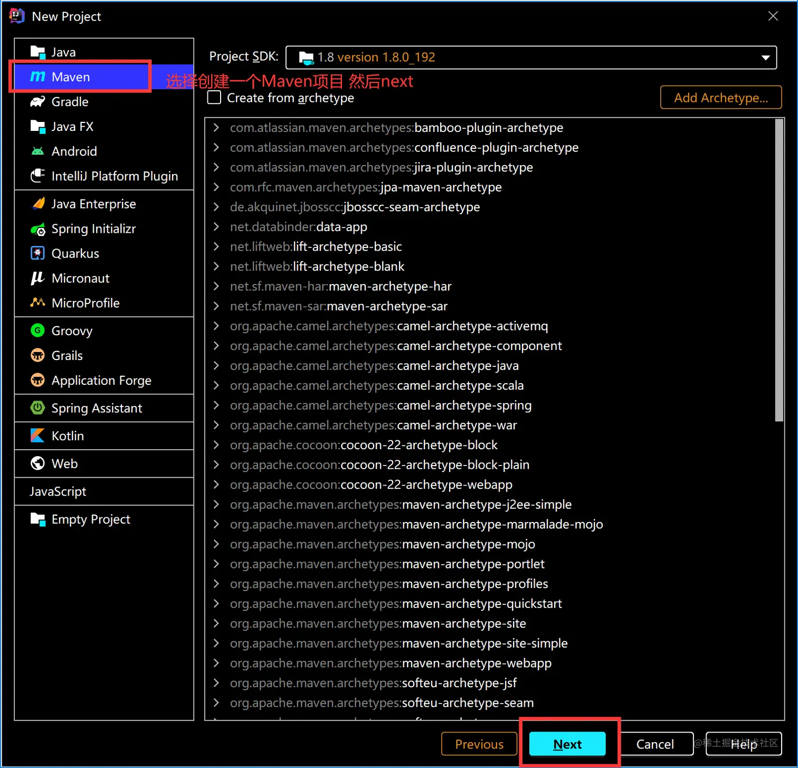This screenshot has height=768, width=798.
Task: Expand confluence-plugin-archetype entry
Action: 216,147
